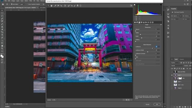Select the White Balance eyedropper in Camera Raw
Screen dimensions: 192x108
55,6
